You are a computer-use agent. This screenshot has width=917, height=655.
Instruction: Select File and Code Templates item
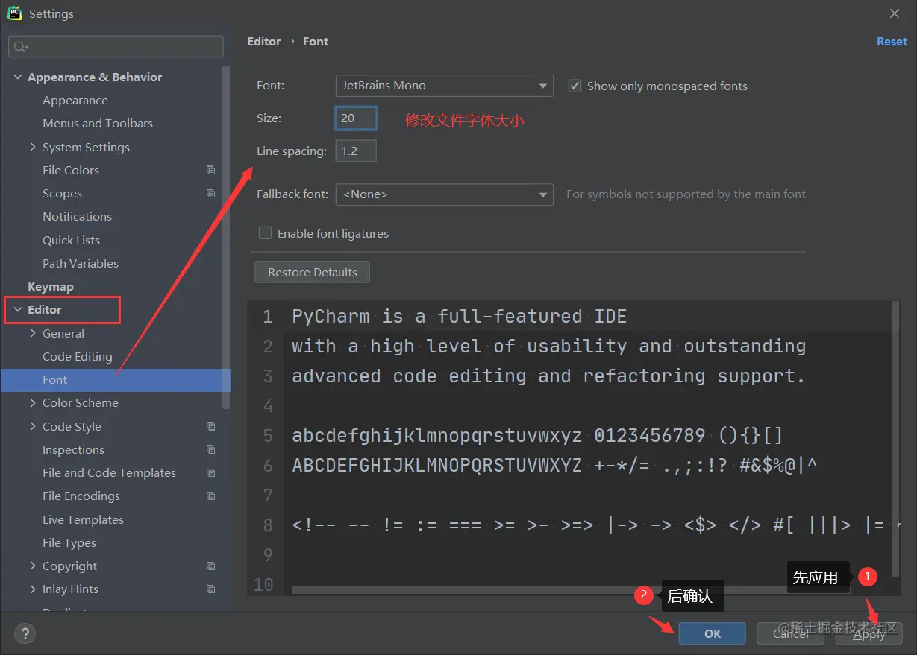click(x=109, y=472)
